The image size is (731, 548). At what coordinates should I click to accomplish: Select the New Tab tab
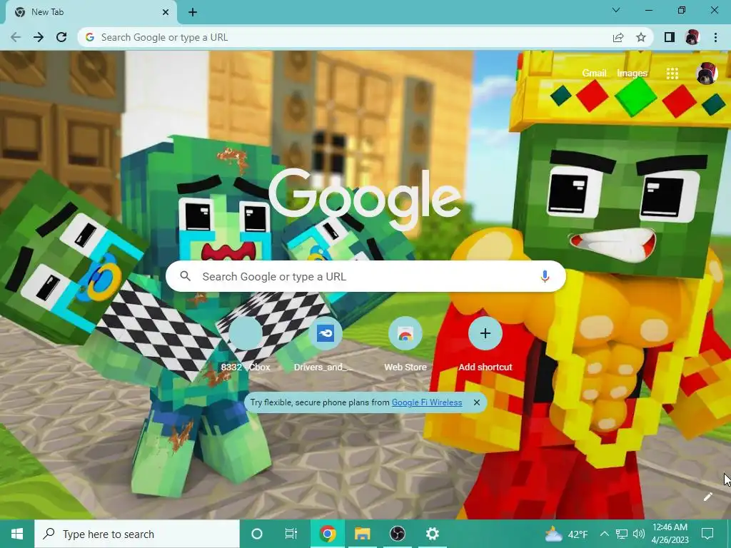(91, 13)
